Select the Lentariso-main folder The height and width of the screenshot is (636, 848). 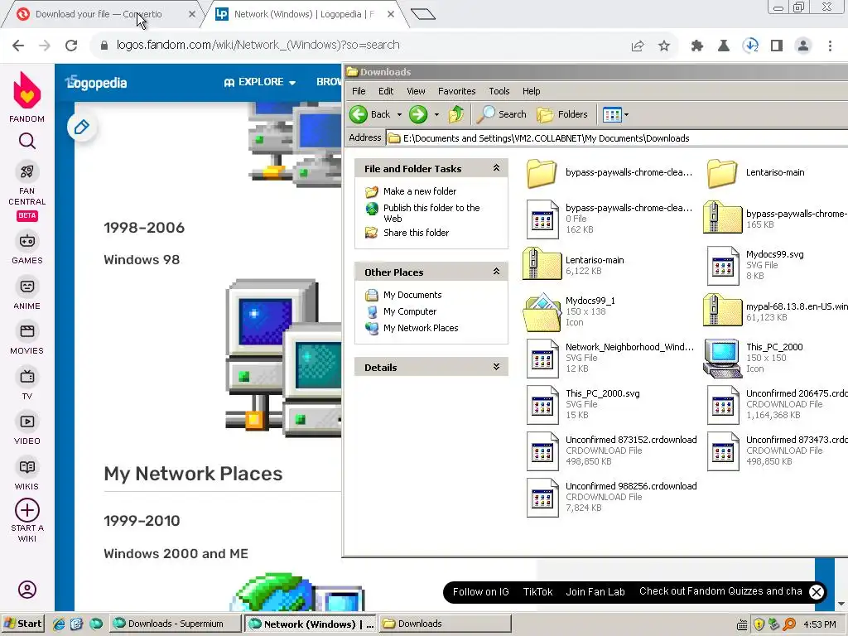click(755, 173)
